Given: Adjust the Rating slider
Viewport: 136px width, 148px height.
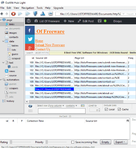Looking at the screenshot, I should tap(20, 142).
